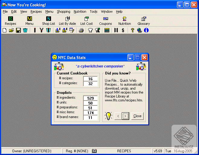199x155 pixels.
Task: Open the Edit menu
Action: pos(14,12)
